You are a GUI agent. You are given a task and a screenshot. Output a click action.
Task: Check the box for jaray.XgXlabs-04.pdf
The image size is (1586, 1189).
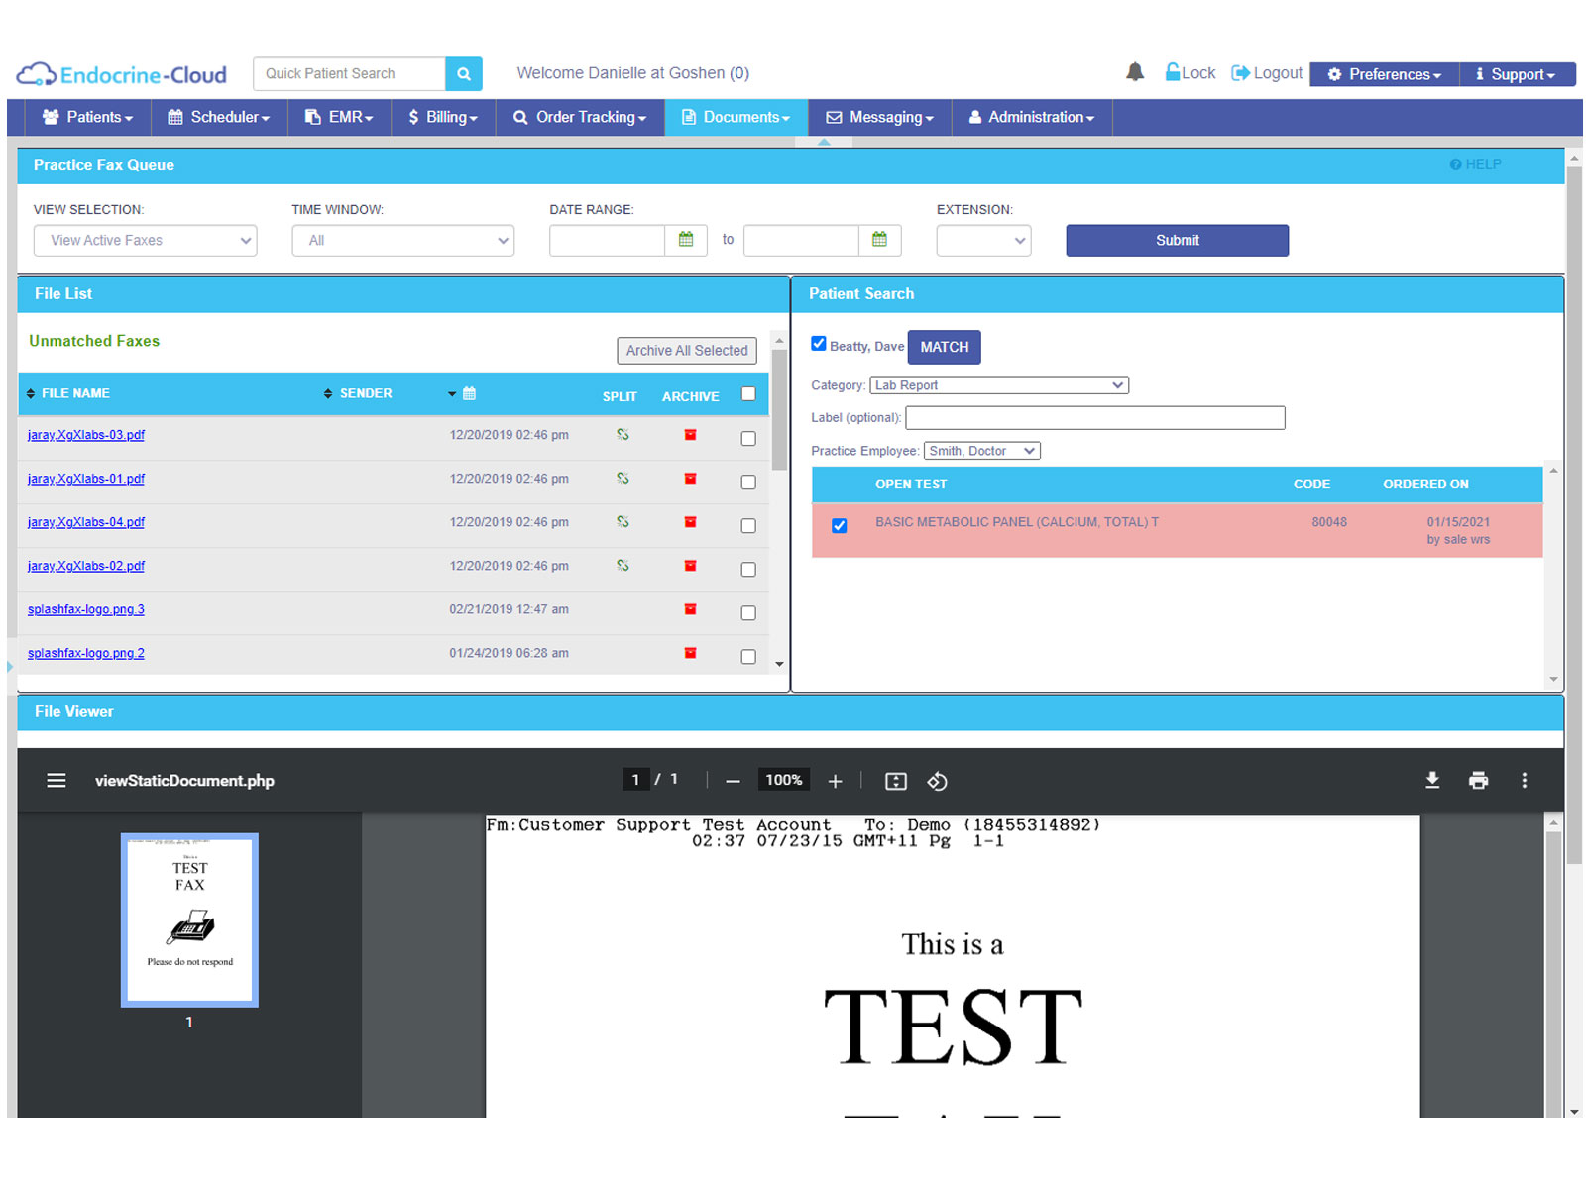tap(748, 526)
